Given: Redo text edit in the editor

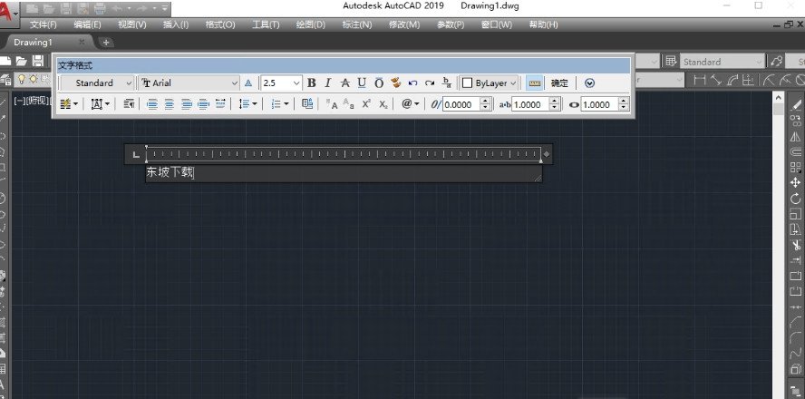Looking at the screenshot, I should coord(430,83).
